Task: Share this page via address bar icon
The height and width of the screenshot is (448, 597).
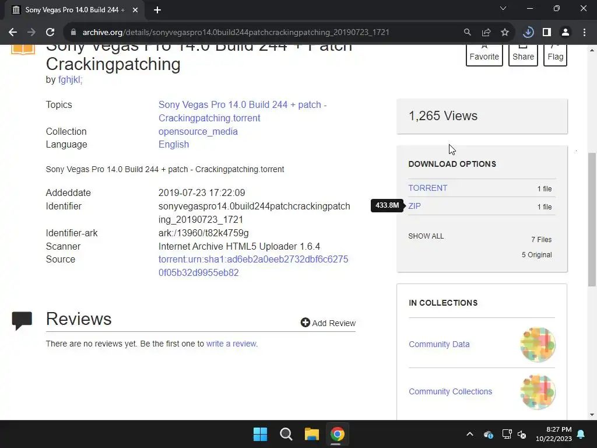Action: (486, 33)
